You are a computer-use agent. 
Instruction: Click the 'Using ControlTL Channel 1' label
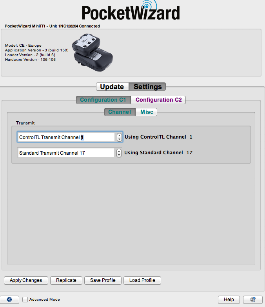pyautogui.click(x=158, y=137)
